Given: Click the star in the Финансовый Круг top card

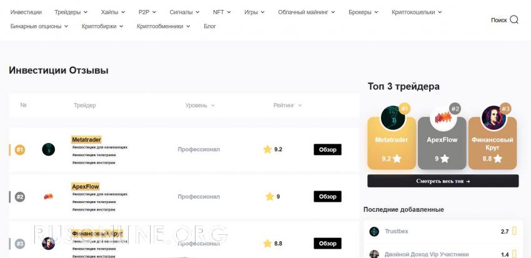Looking at the screenshot, I should coord(497,159).
